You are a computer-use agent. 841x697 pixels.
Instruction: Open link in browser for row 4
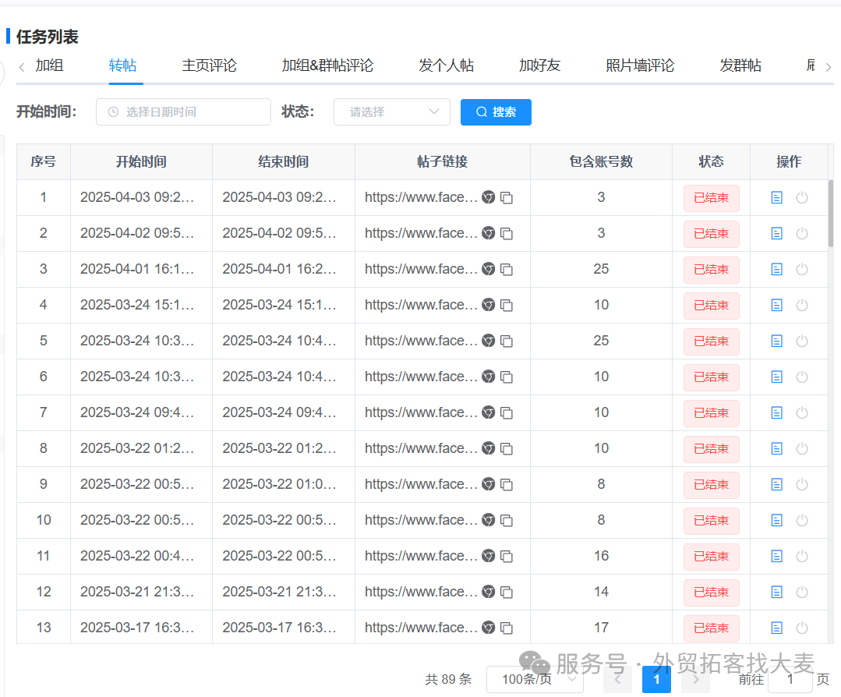click(488, 306)
